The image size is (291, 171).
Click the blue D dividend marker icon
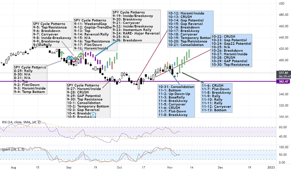tap(93, 115)
